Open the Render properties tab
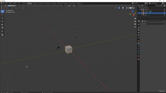 coord(139,28)
